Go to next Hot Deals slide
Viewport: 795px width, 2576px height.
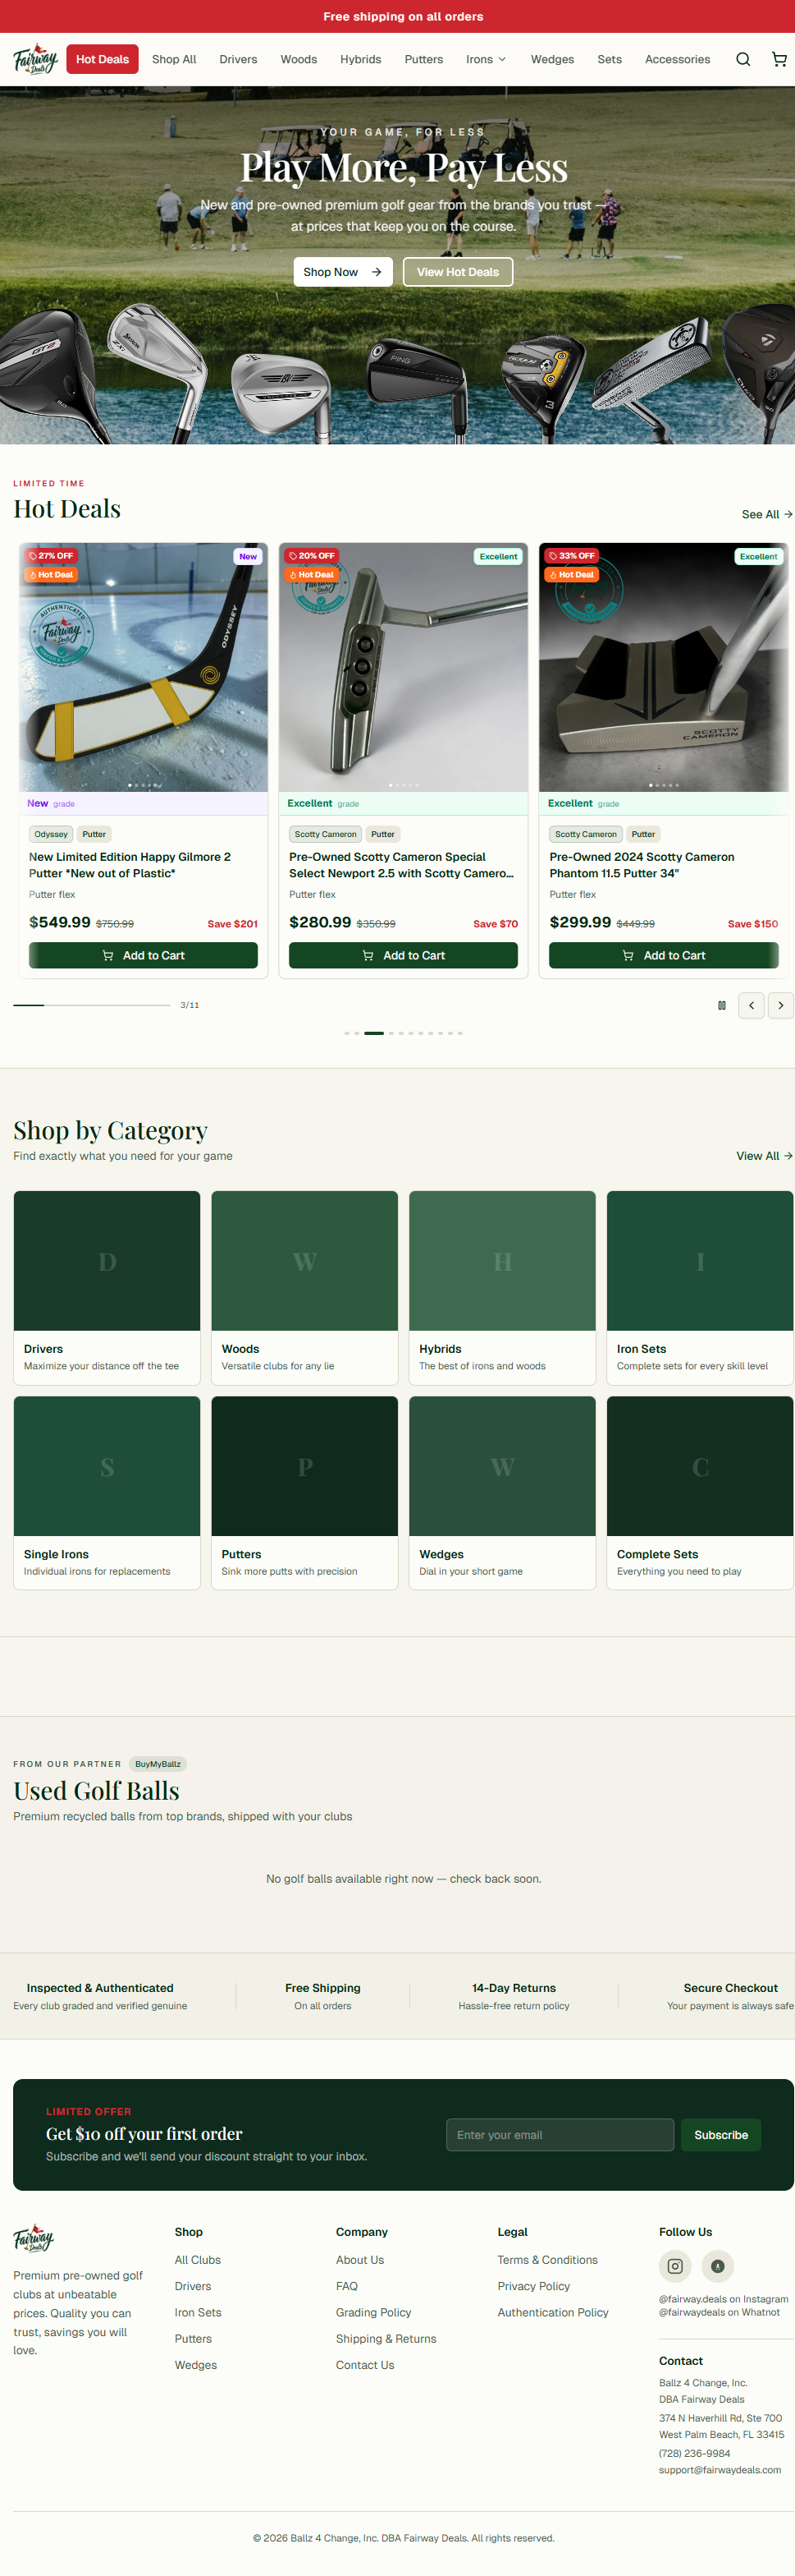780,1005
